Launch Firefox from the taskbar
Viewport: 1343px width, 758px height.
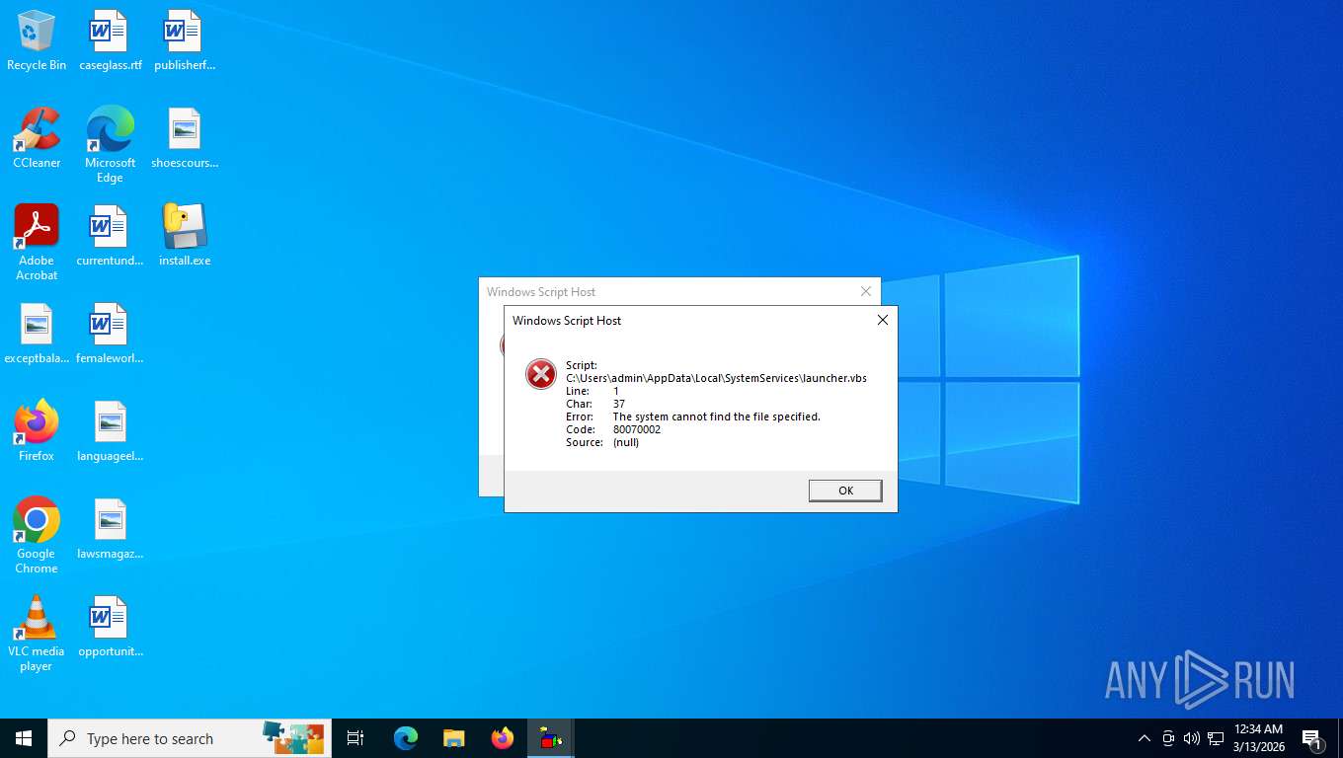[503, 738]
